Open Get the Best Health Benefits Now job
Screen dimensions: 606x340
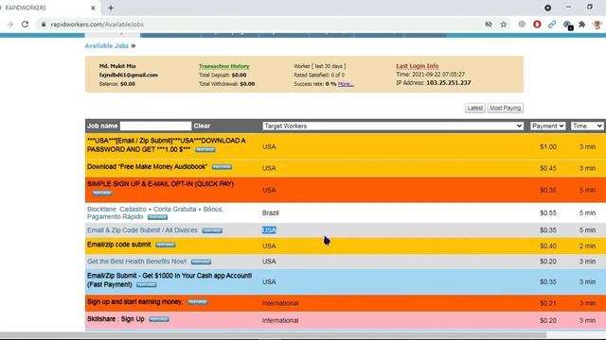[x=136, y=262]
